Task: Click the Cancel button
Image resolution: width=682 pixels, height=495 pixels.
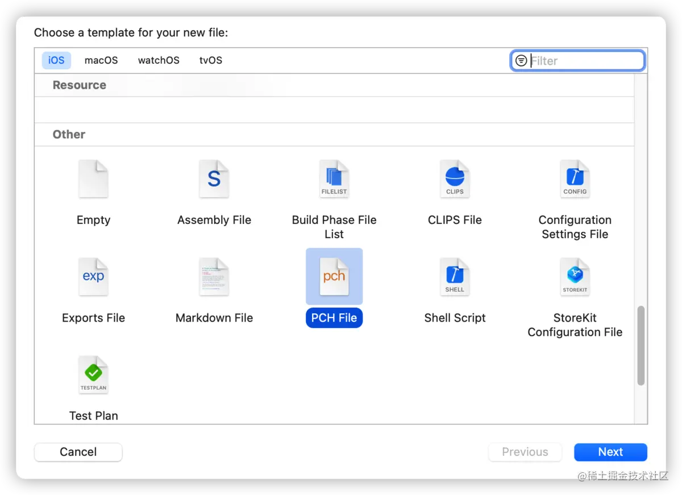Action: [x=78, y=452]
